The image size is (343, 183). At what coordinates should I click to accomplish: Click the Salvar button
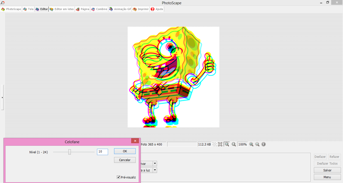(x=327, y=170)
